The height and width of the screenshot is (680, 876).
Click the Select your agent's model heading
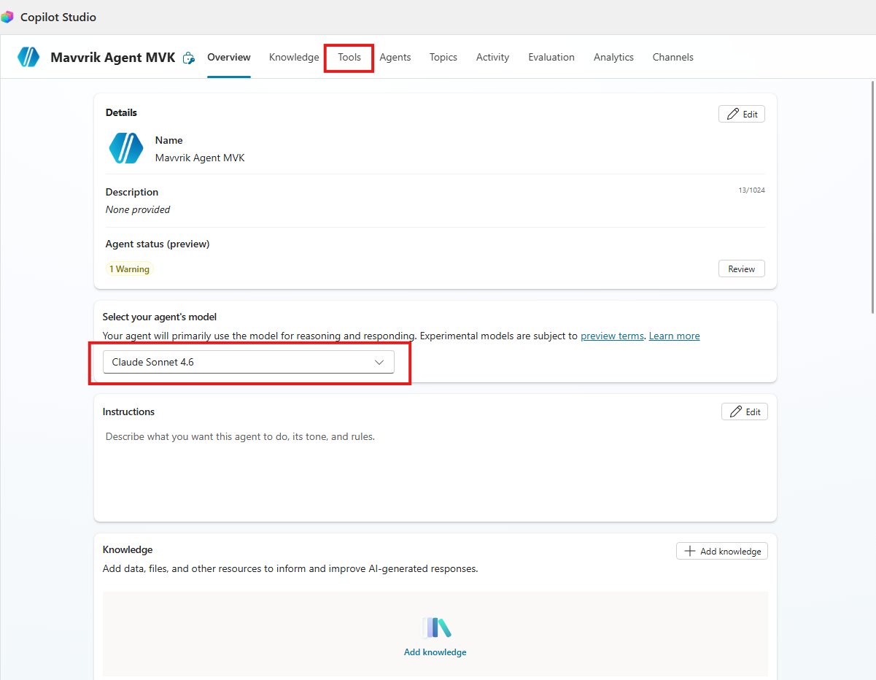coord(160,317)
